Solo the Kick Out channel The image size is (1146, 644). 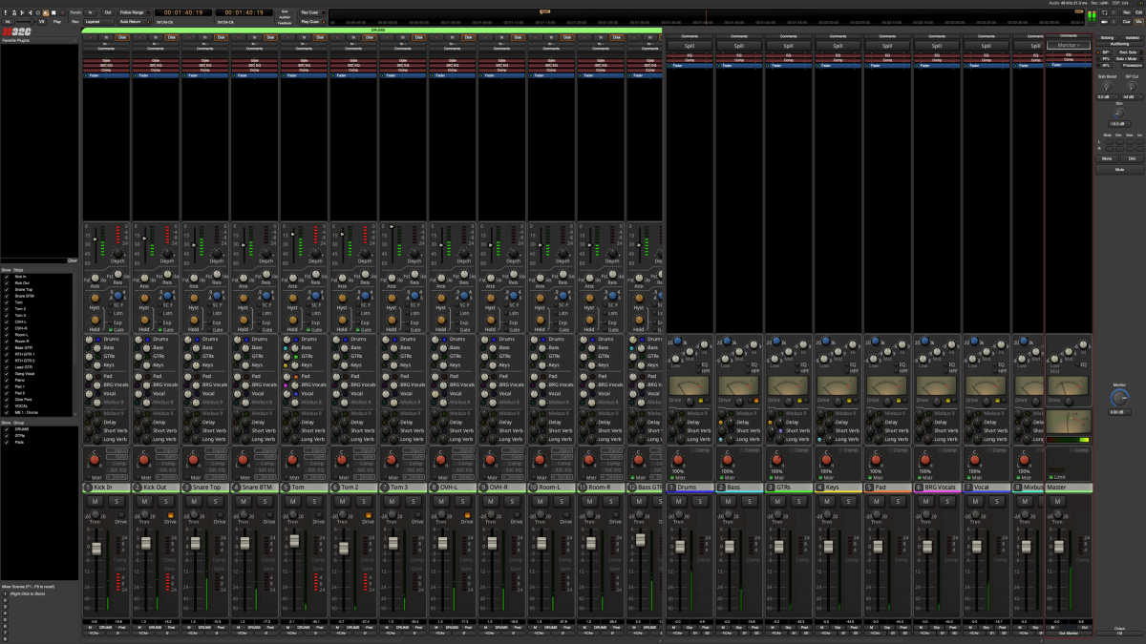166,501
